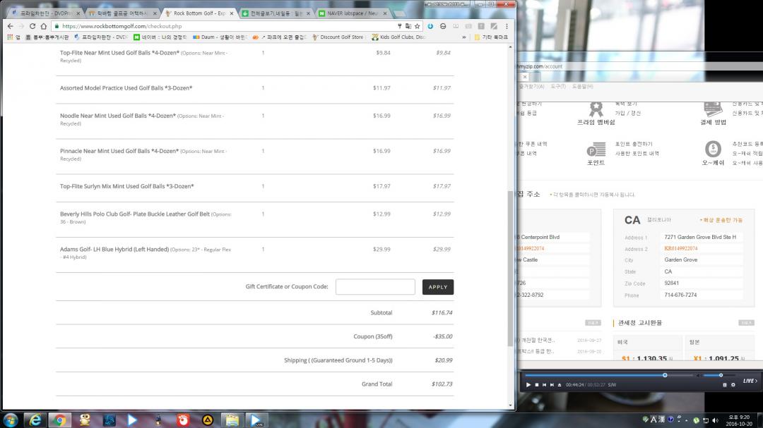Show hidden system tray icons arrow

(687, 420)
